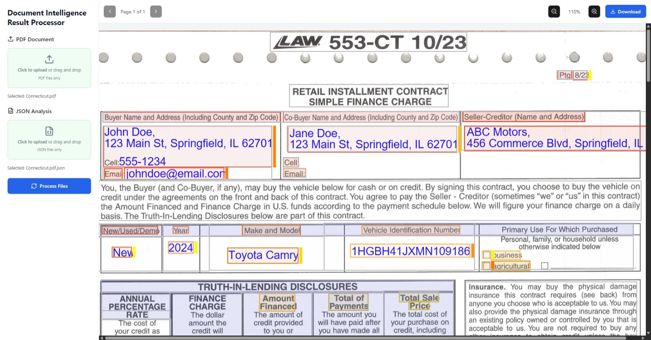Click the 'Vehicle Identification Number' label
Viewport: 651px width, 340px height.
click(x=411, y=230)
